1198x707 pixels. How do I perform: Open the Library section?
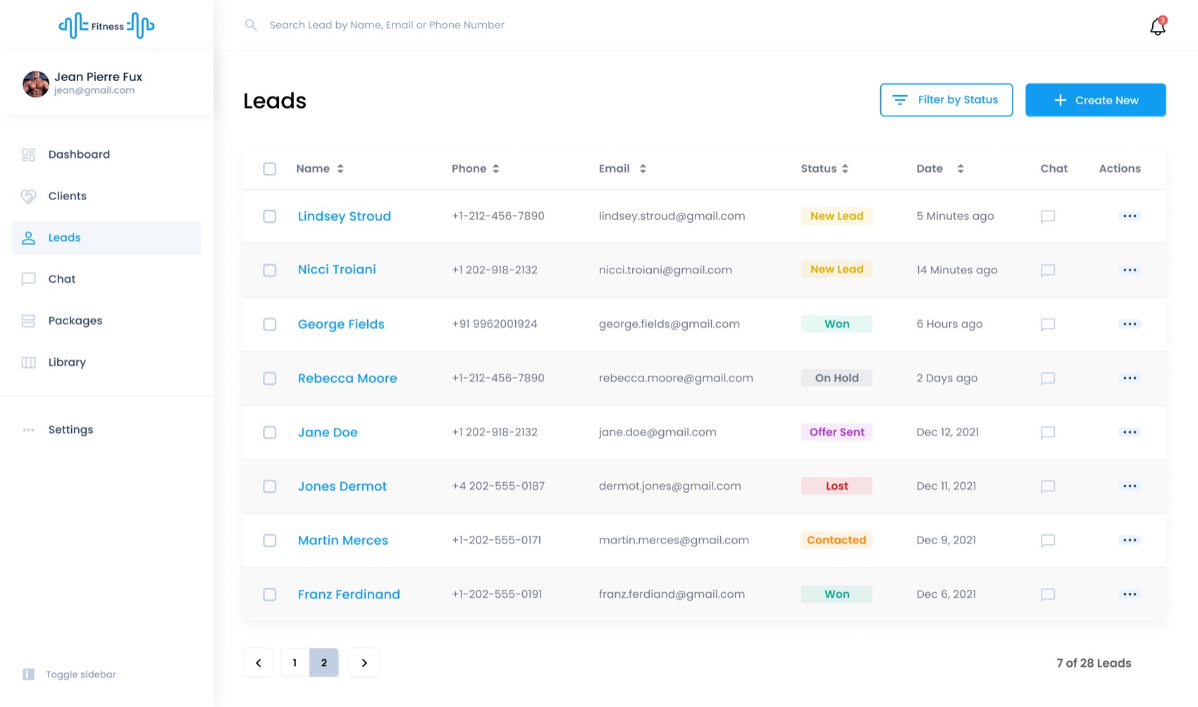point(107,363)
